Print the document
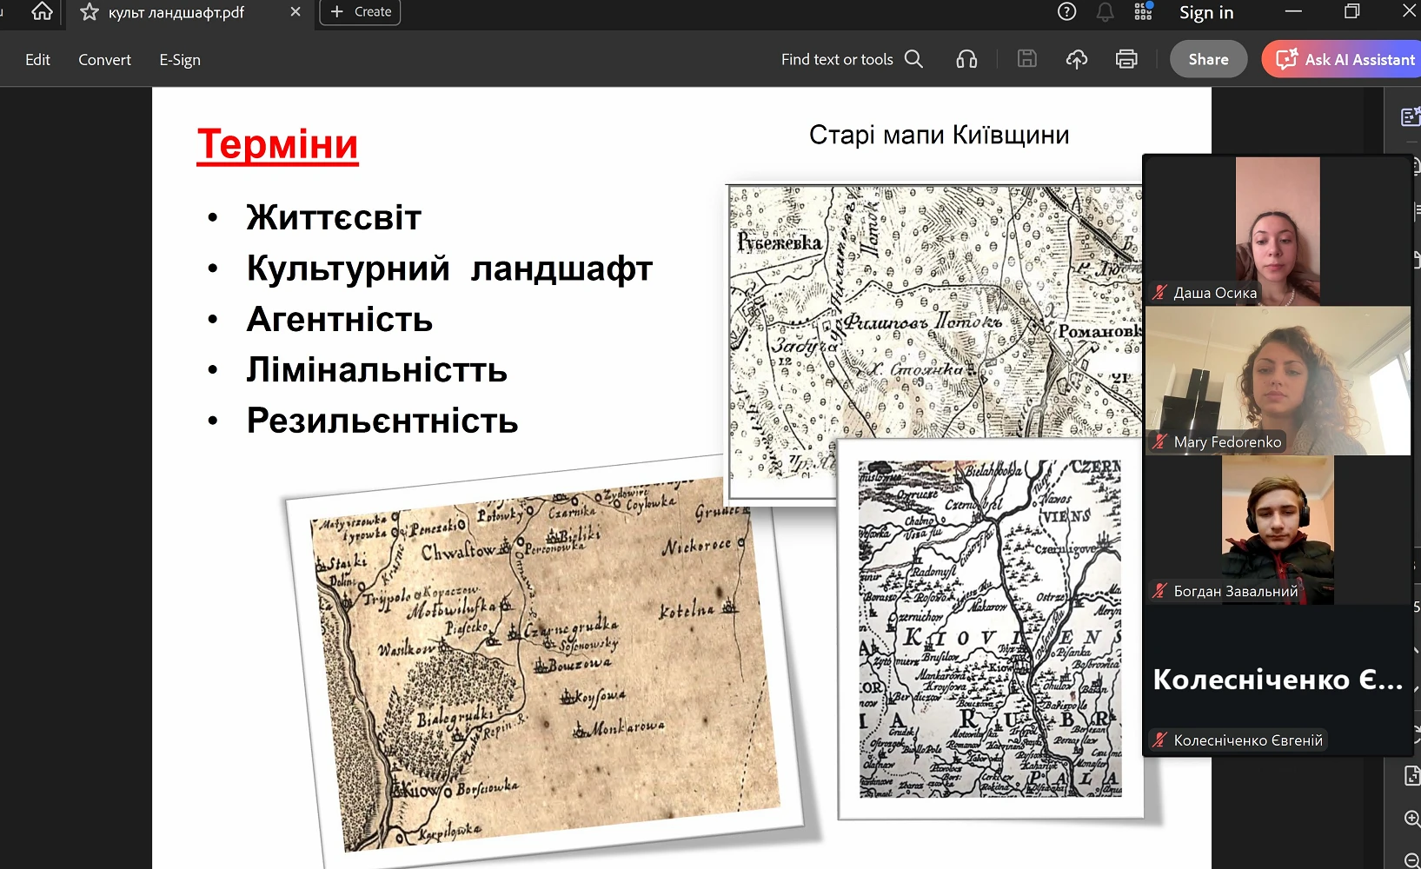This screenshot has height=869, width=1421. 1126,59
